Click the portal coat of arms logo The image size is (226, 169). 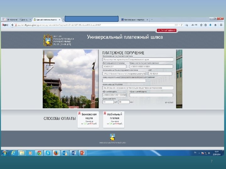[48, 40]
